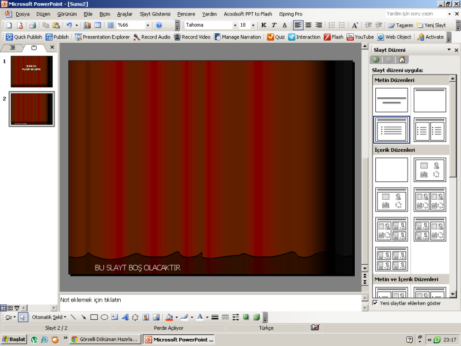
Task: Toggle 'Yeni slaytlar eklerken göster' checkbox
Action: tap(375, 303)
